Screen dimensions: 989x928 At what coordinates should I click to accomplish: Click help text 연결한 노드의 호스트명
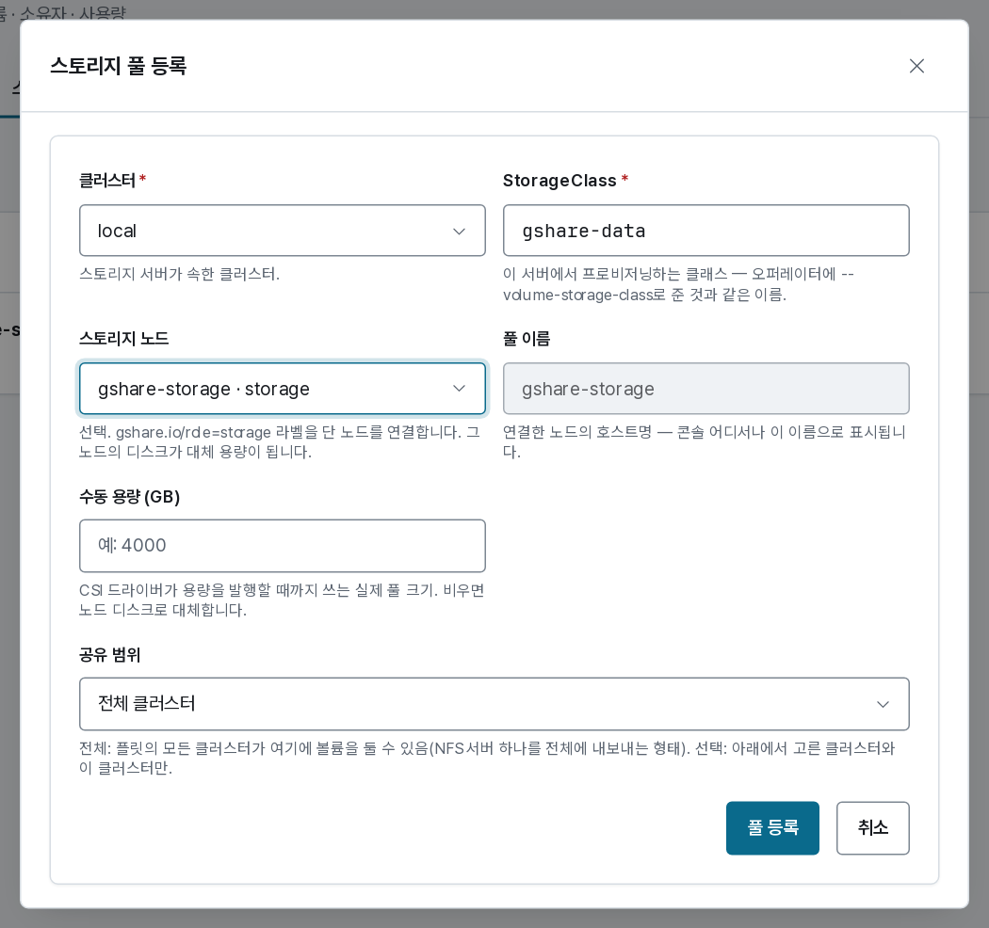coord(704,442)
